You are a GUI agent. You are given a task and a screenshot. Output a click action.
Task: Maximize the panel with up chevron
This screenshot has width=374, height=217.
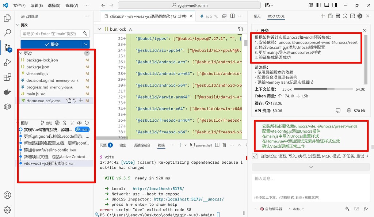click(x=240, y=145)
